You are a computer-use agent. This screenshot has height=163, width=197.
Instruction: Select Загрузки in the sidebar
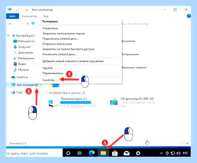[x=22, y=47]
